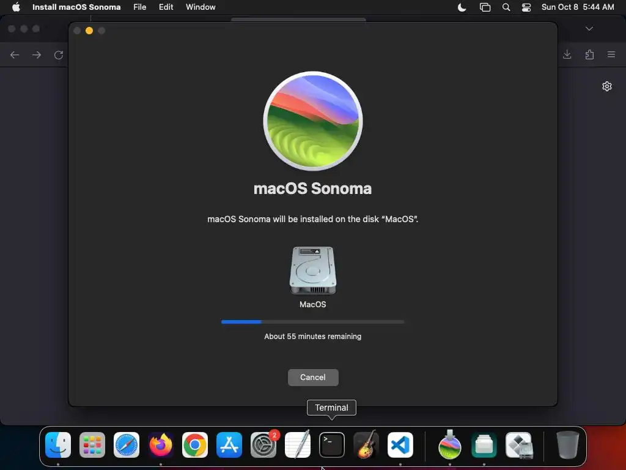Launch Safari from the Dock
This screenshot has width=626, height=470.
[x=127, y=445]
